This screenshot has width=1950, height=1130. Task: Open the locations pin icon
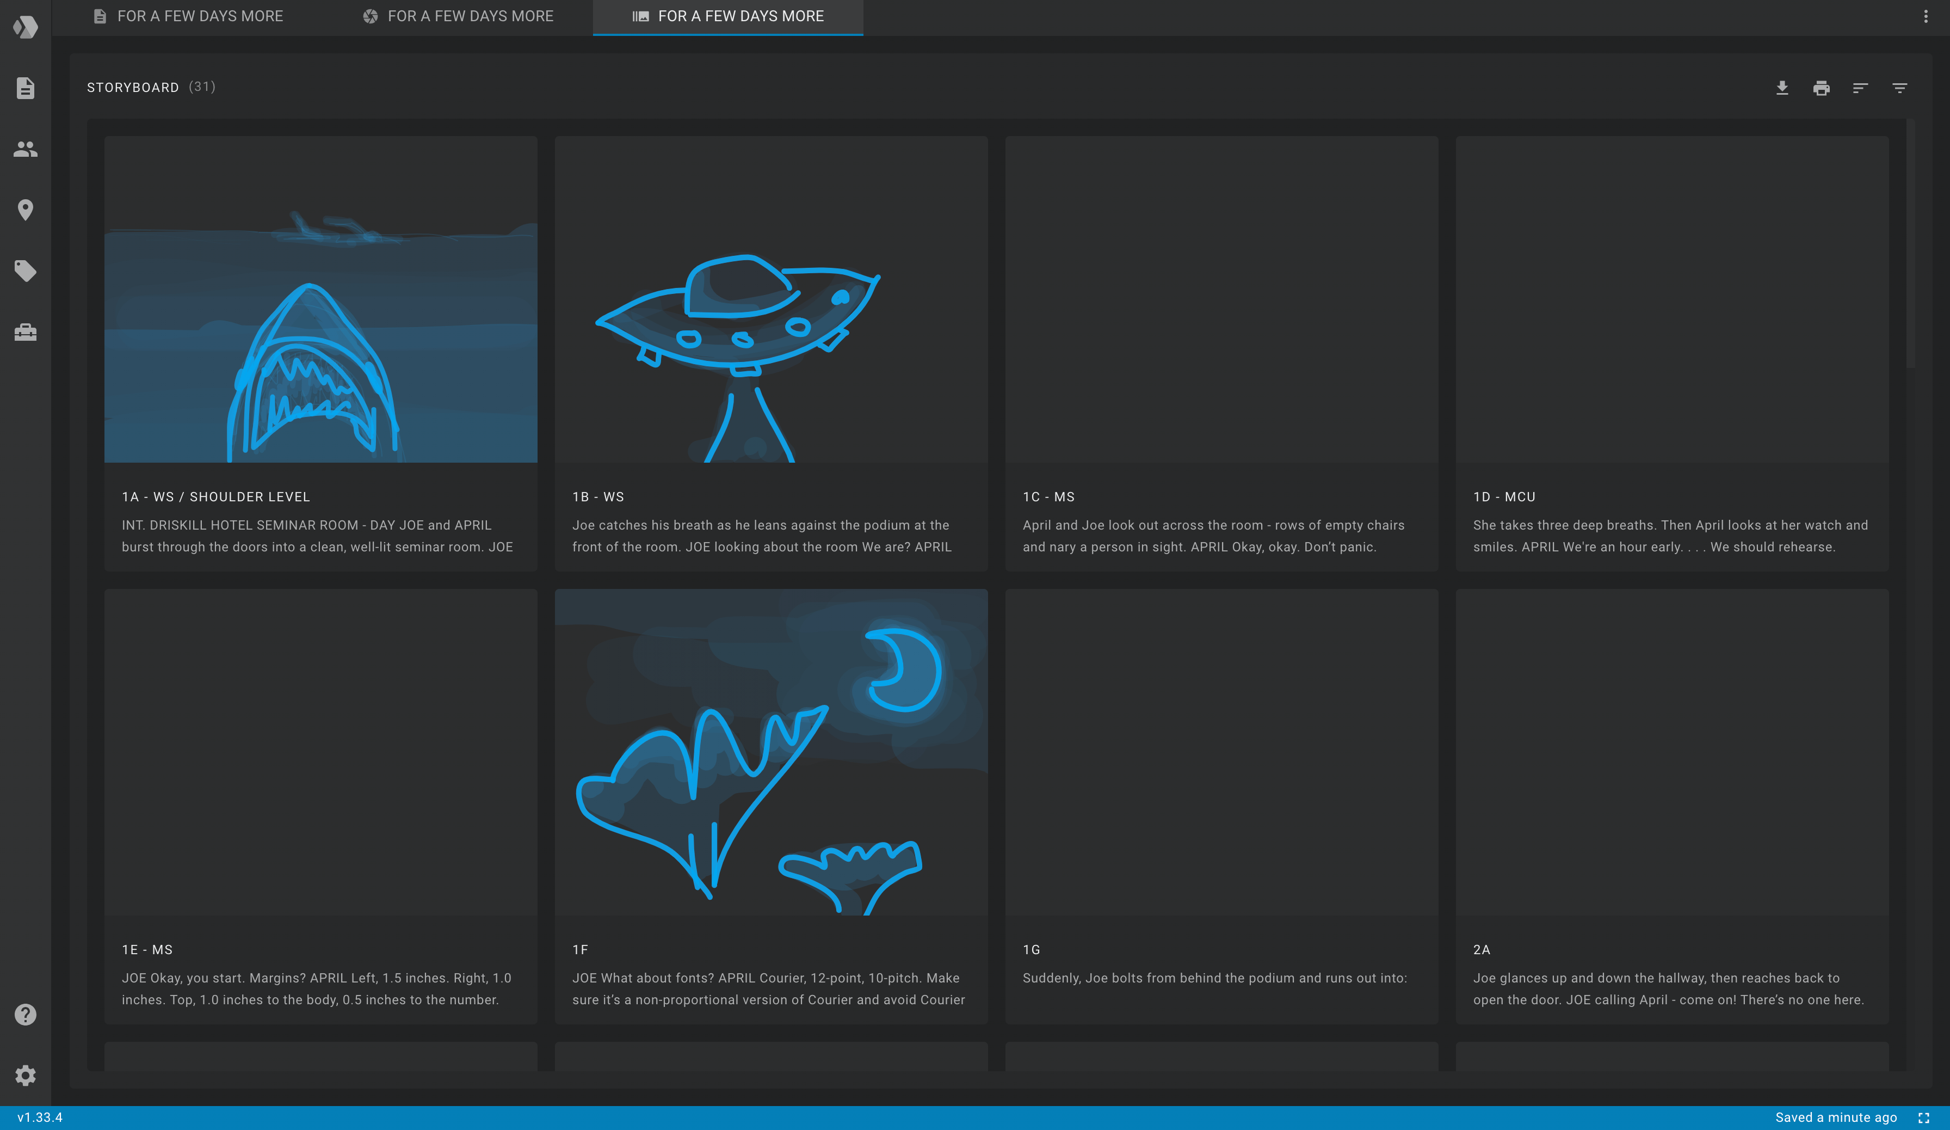pos(26,210)
